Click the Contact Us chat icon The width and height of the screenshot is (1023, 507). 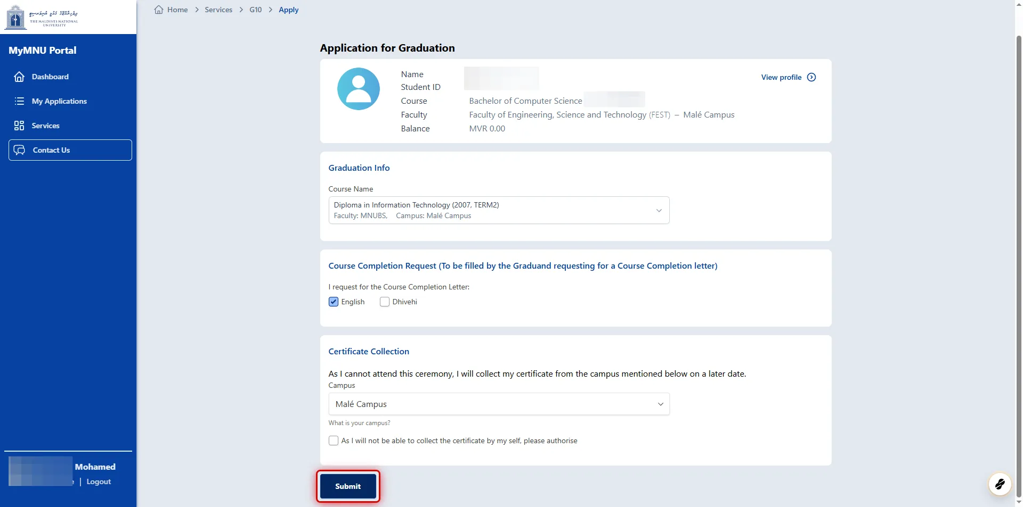coord(20,150)
